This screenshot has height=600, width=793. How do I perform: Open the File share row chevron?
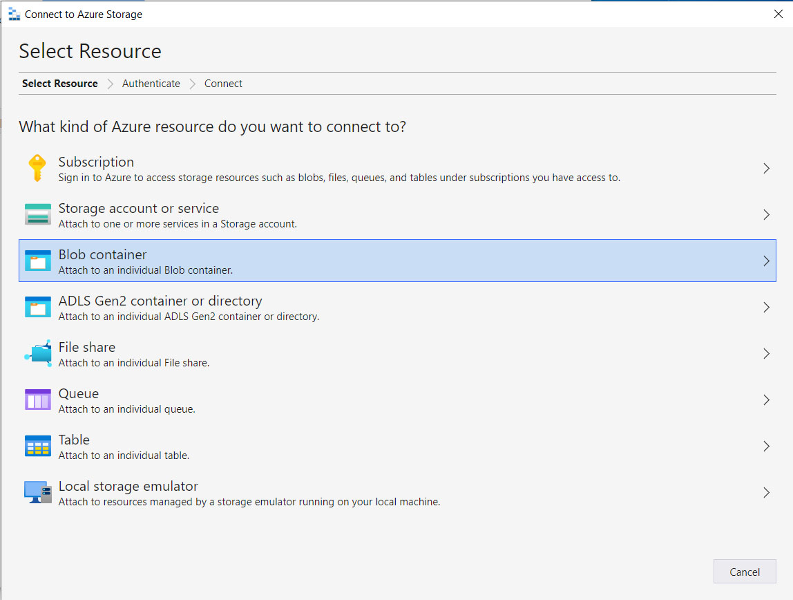point(766,354)
